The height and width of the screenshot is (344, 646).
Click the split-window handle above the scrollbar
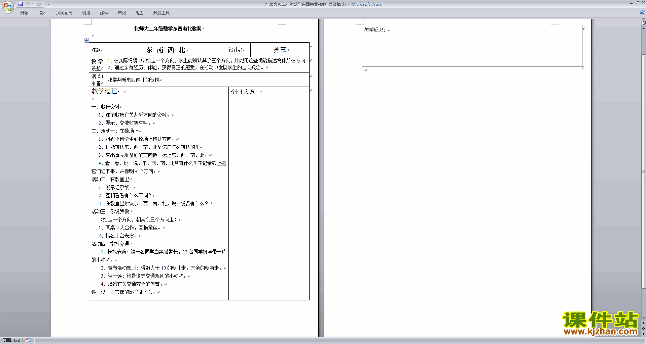point(643,19)
